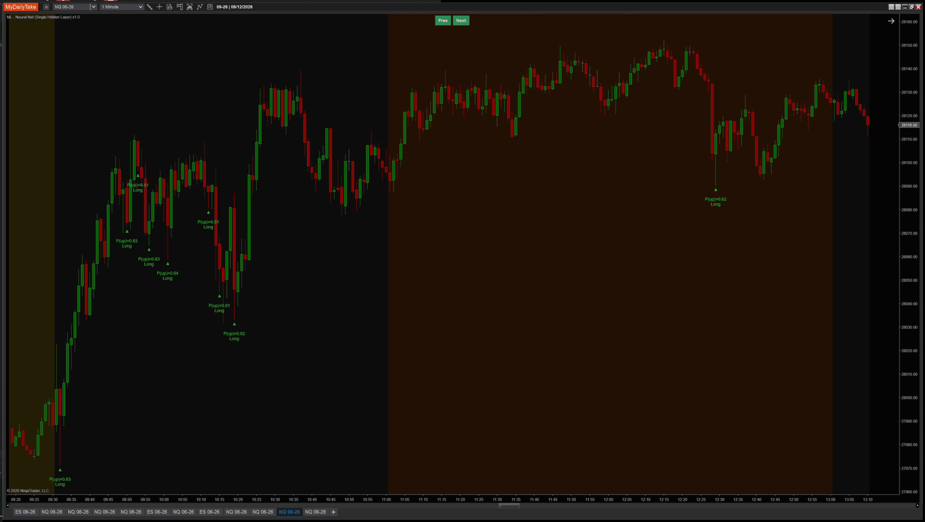Viewport: 925px width, 522px height.
Task: Click the 12:30 time axis label
Action: (x=719, y=500)
